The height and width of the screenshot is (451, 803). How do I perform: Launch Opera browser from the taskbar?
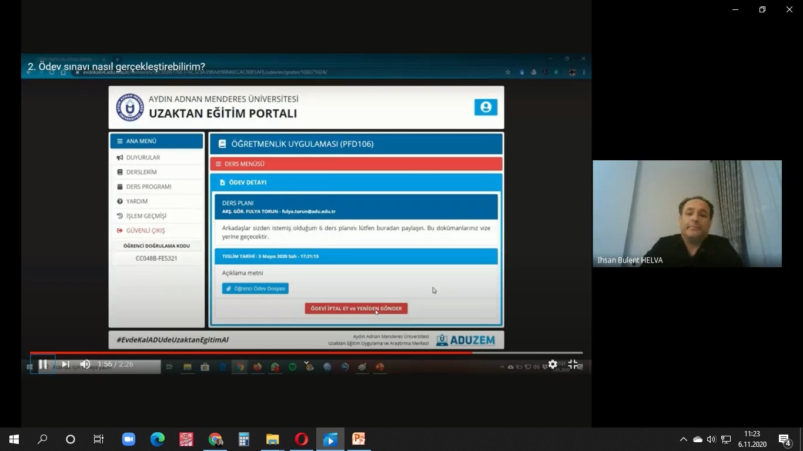[x=302, y=439]
